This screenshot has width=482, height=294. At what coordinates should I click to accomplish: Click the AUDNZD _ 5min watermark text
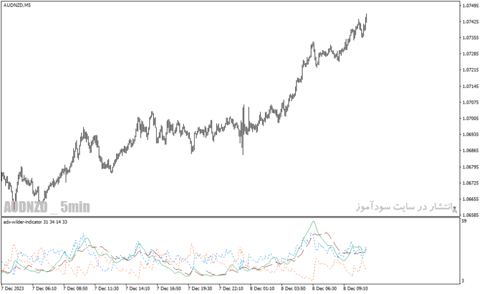(47, 207)
